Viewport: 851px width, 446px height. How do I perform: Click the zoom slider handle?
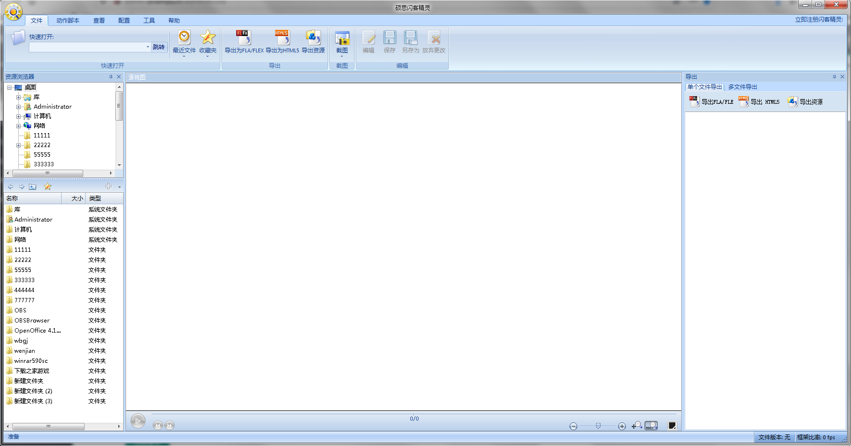(x=598, y=426)
